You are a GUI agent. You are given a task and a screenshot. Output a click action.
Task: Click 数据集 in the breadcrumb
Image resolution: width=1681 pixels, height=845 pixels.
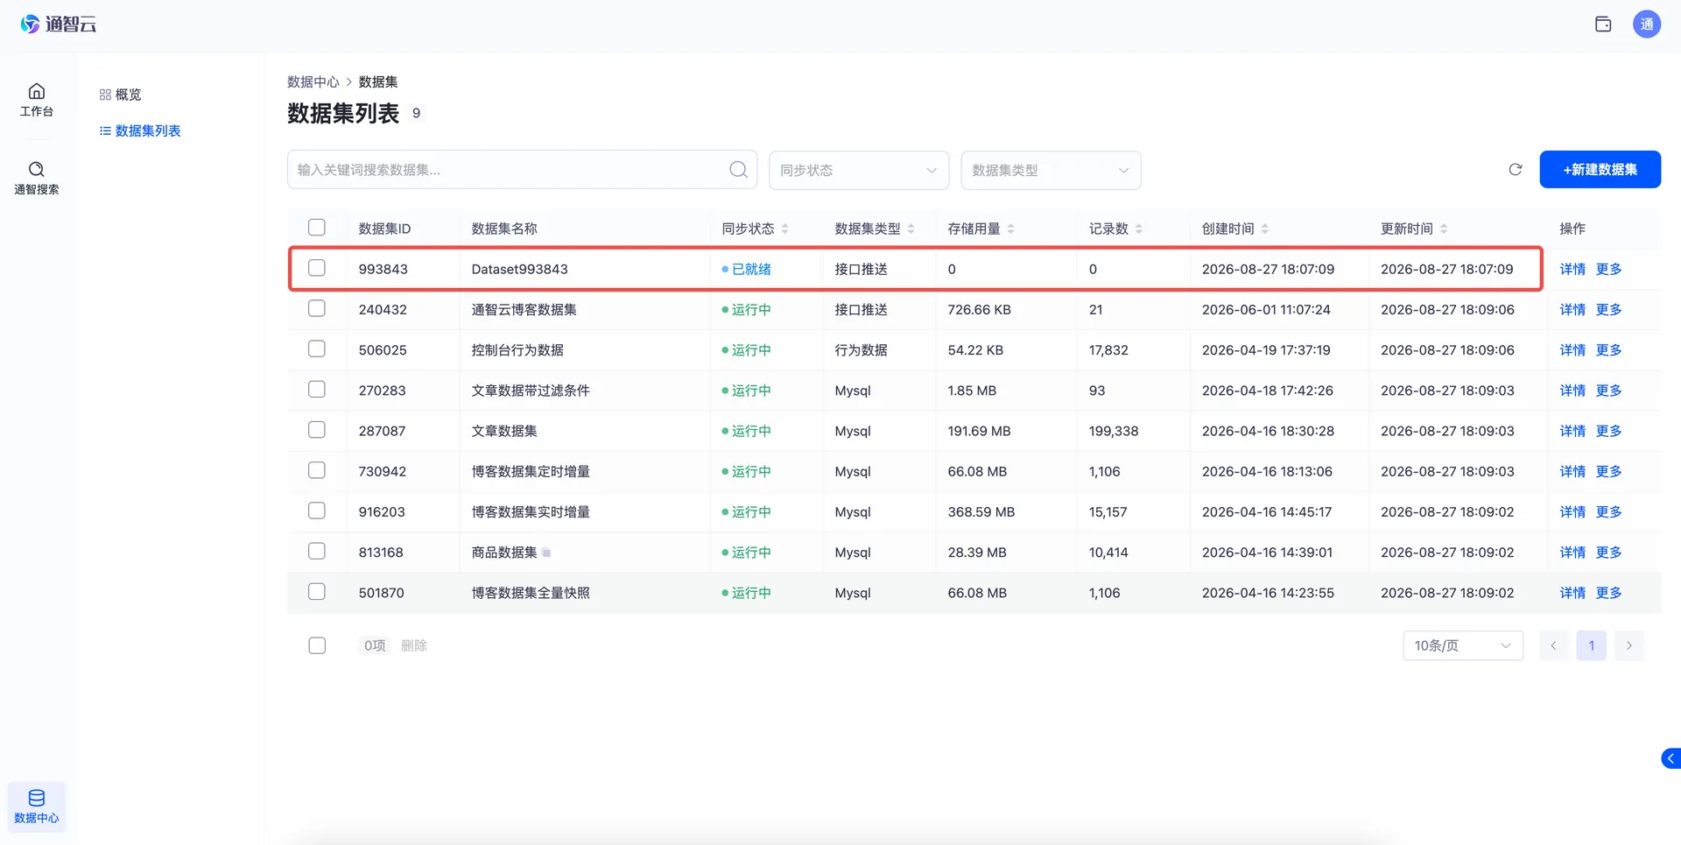click(378, 81)
